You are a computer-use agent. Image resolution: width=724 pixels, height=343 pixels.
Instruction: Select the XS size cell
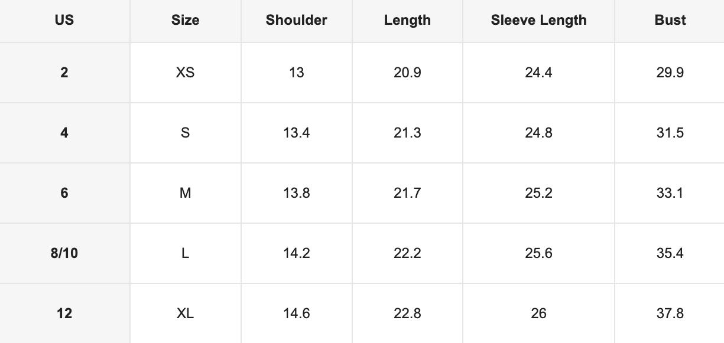185,73
